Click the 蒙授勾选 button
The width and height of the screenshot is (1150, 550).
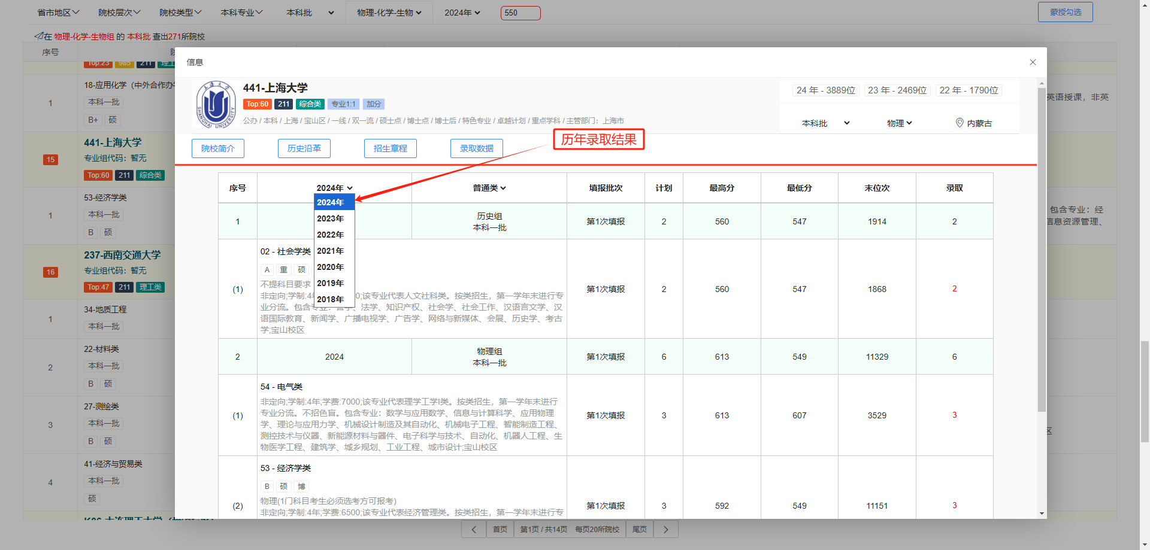pyautogui.click(x=1065, y=12)
